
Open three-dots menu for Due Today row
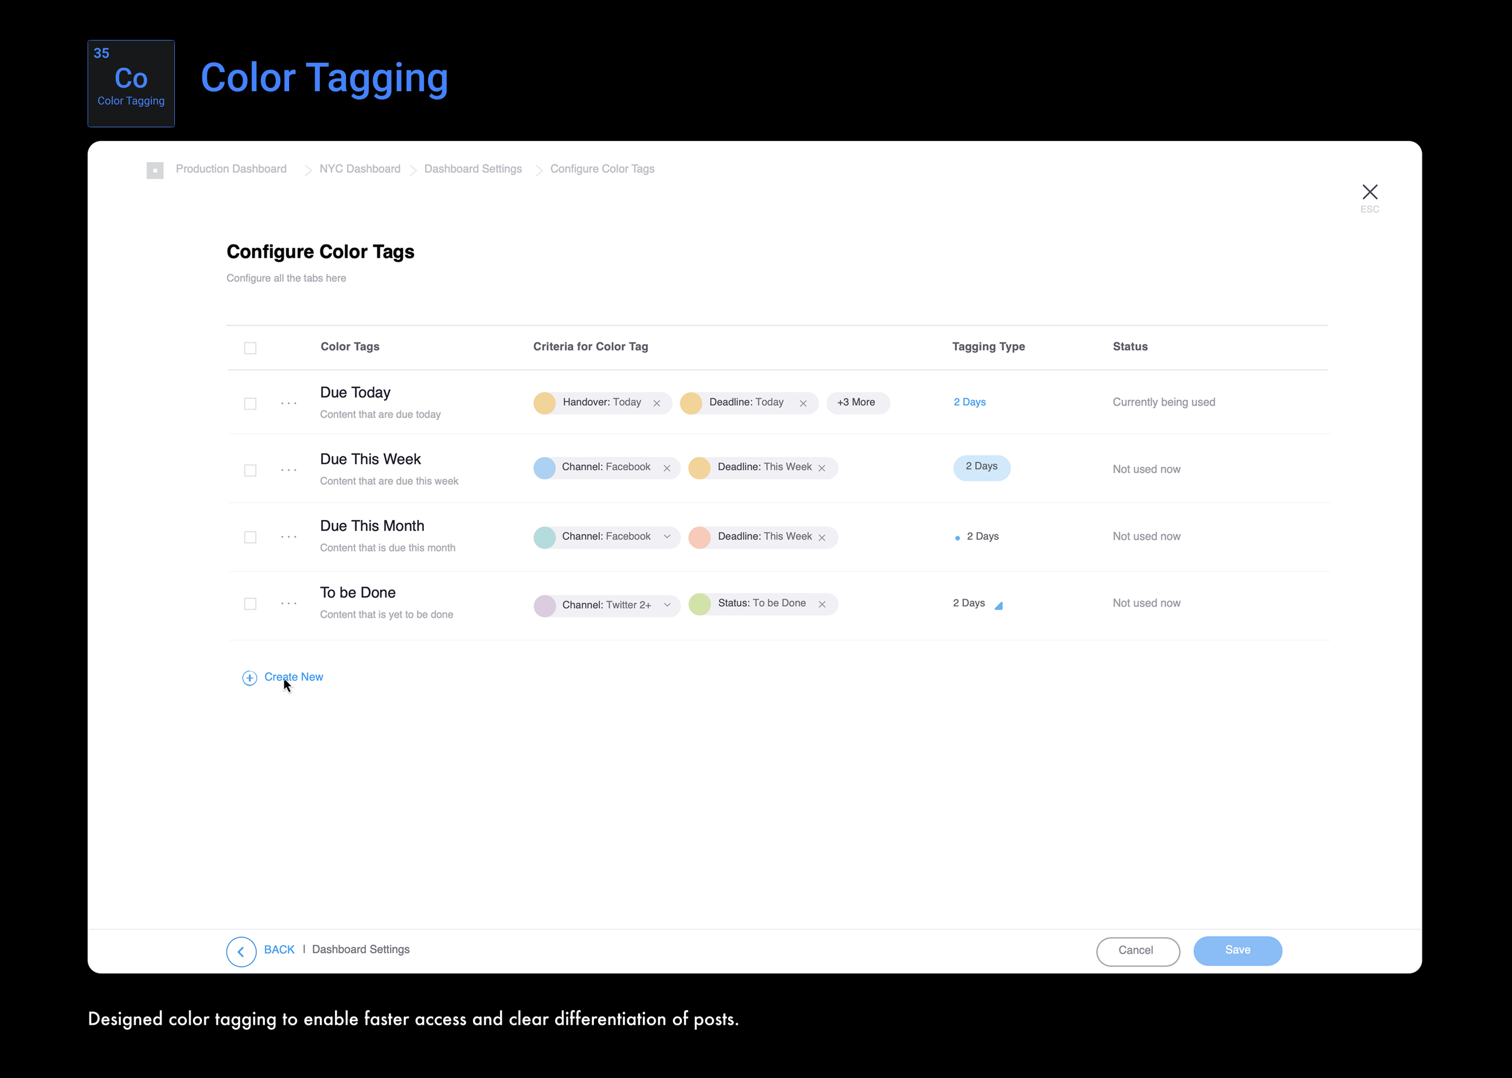click(289, 403)
